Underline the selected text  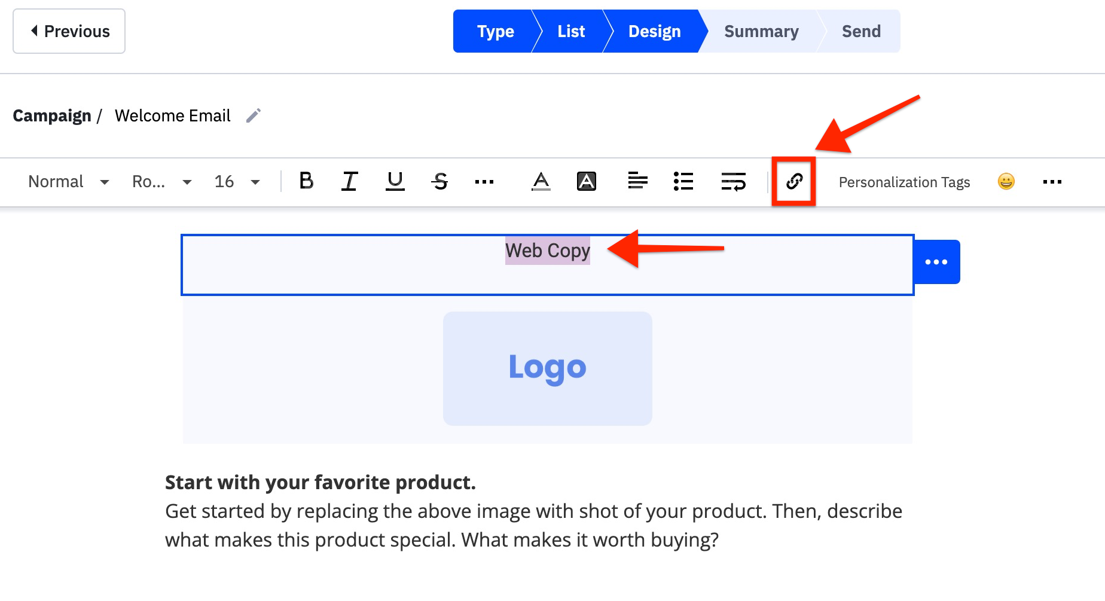coord(395,182)
